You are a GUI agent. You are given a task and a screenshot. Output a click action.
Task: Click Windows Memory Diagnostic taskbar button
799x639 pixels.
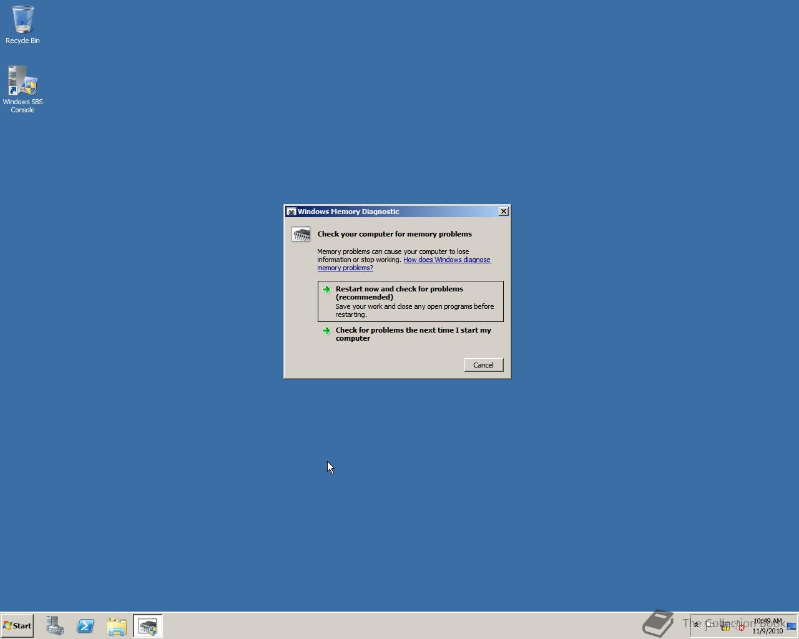148,626
